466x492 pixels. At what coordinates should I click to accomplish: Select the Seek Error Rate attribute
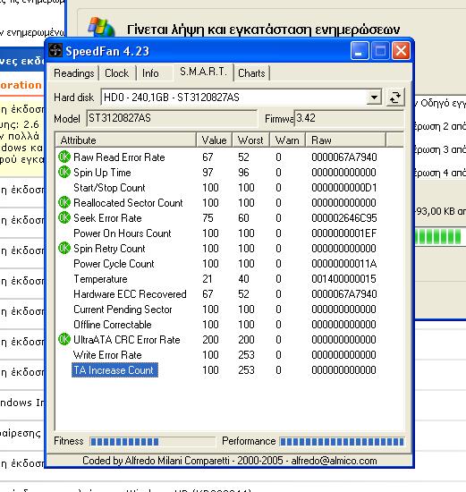pos(107,217)
